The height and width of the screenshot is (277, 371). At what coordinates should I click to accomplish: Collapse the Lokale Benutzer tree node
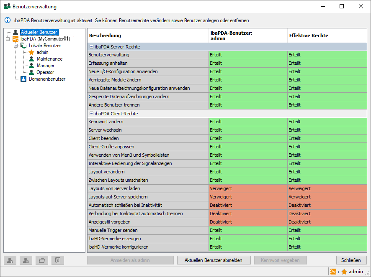[x=15, y=46]
